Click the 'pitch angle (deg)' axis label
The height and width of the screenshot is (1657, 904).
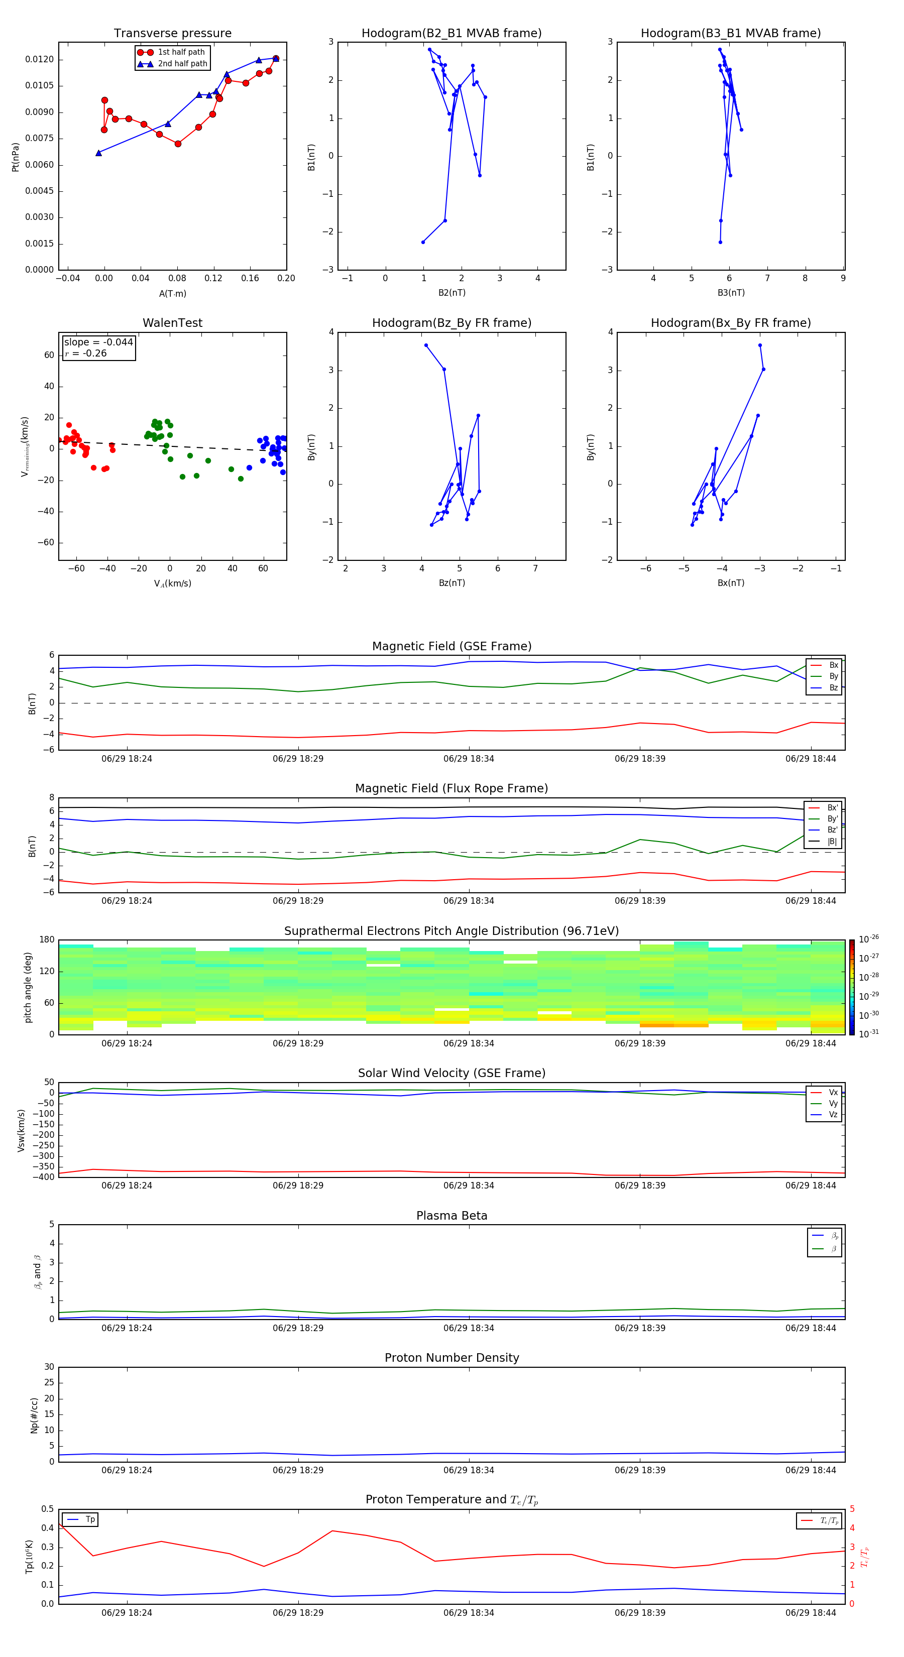[28, 987]
